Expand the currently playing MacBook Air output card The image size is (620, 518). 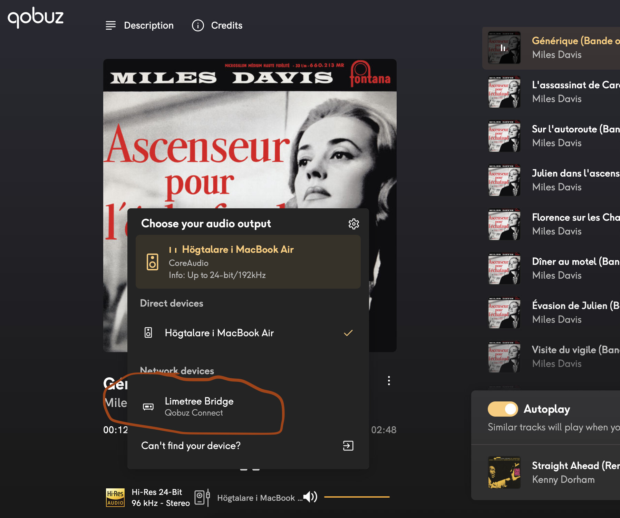[x=248, y=262]
